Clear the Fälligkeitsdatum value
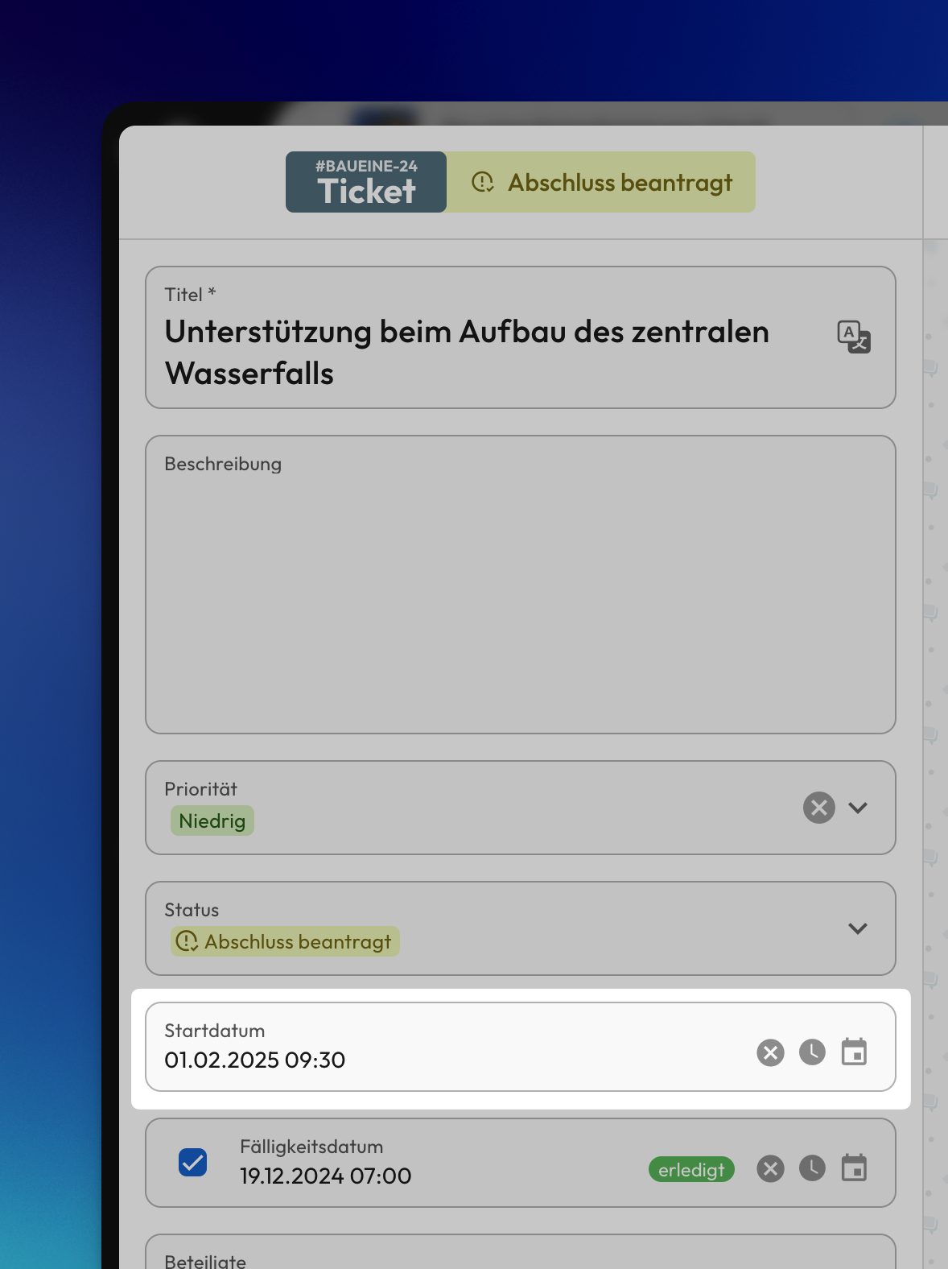948x1269 pixels. (x=770, y=1168)
